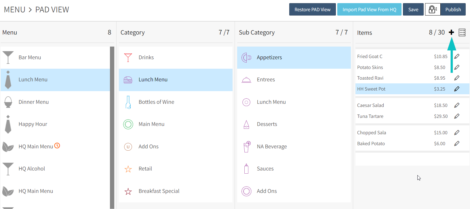The image size is (470, 209).
Task: Click the lock icon beside Publish
Action: point(433,9)
